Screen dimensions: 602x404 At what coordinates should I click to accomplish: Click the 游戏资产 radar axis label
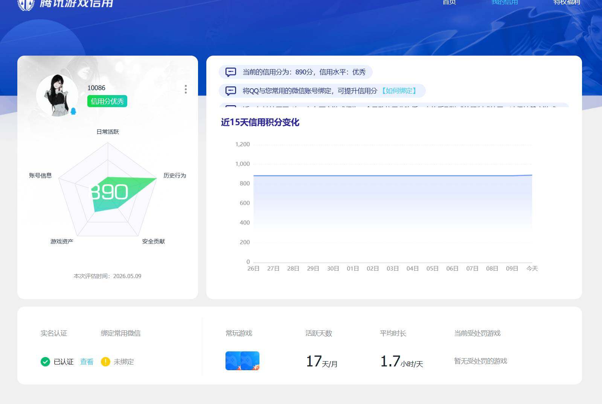point(62,241)
